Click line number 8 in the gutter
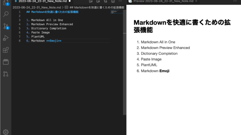This screenshot has height=135, width=241. [x=20, y=41]
